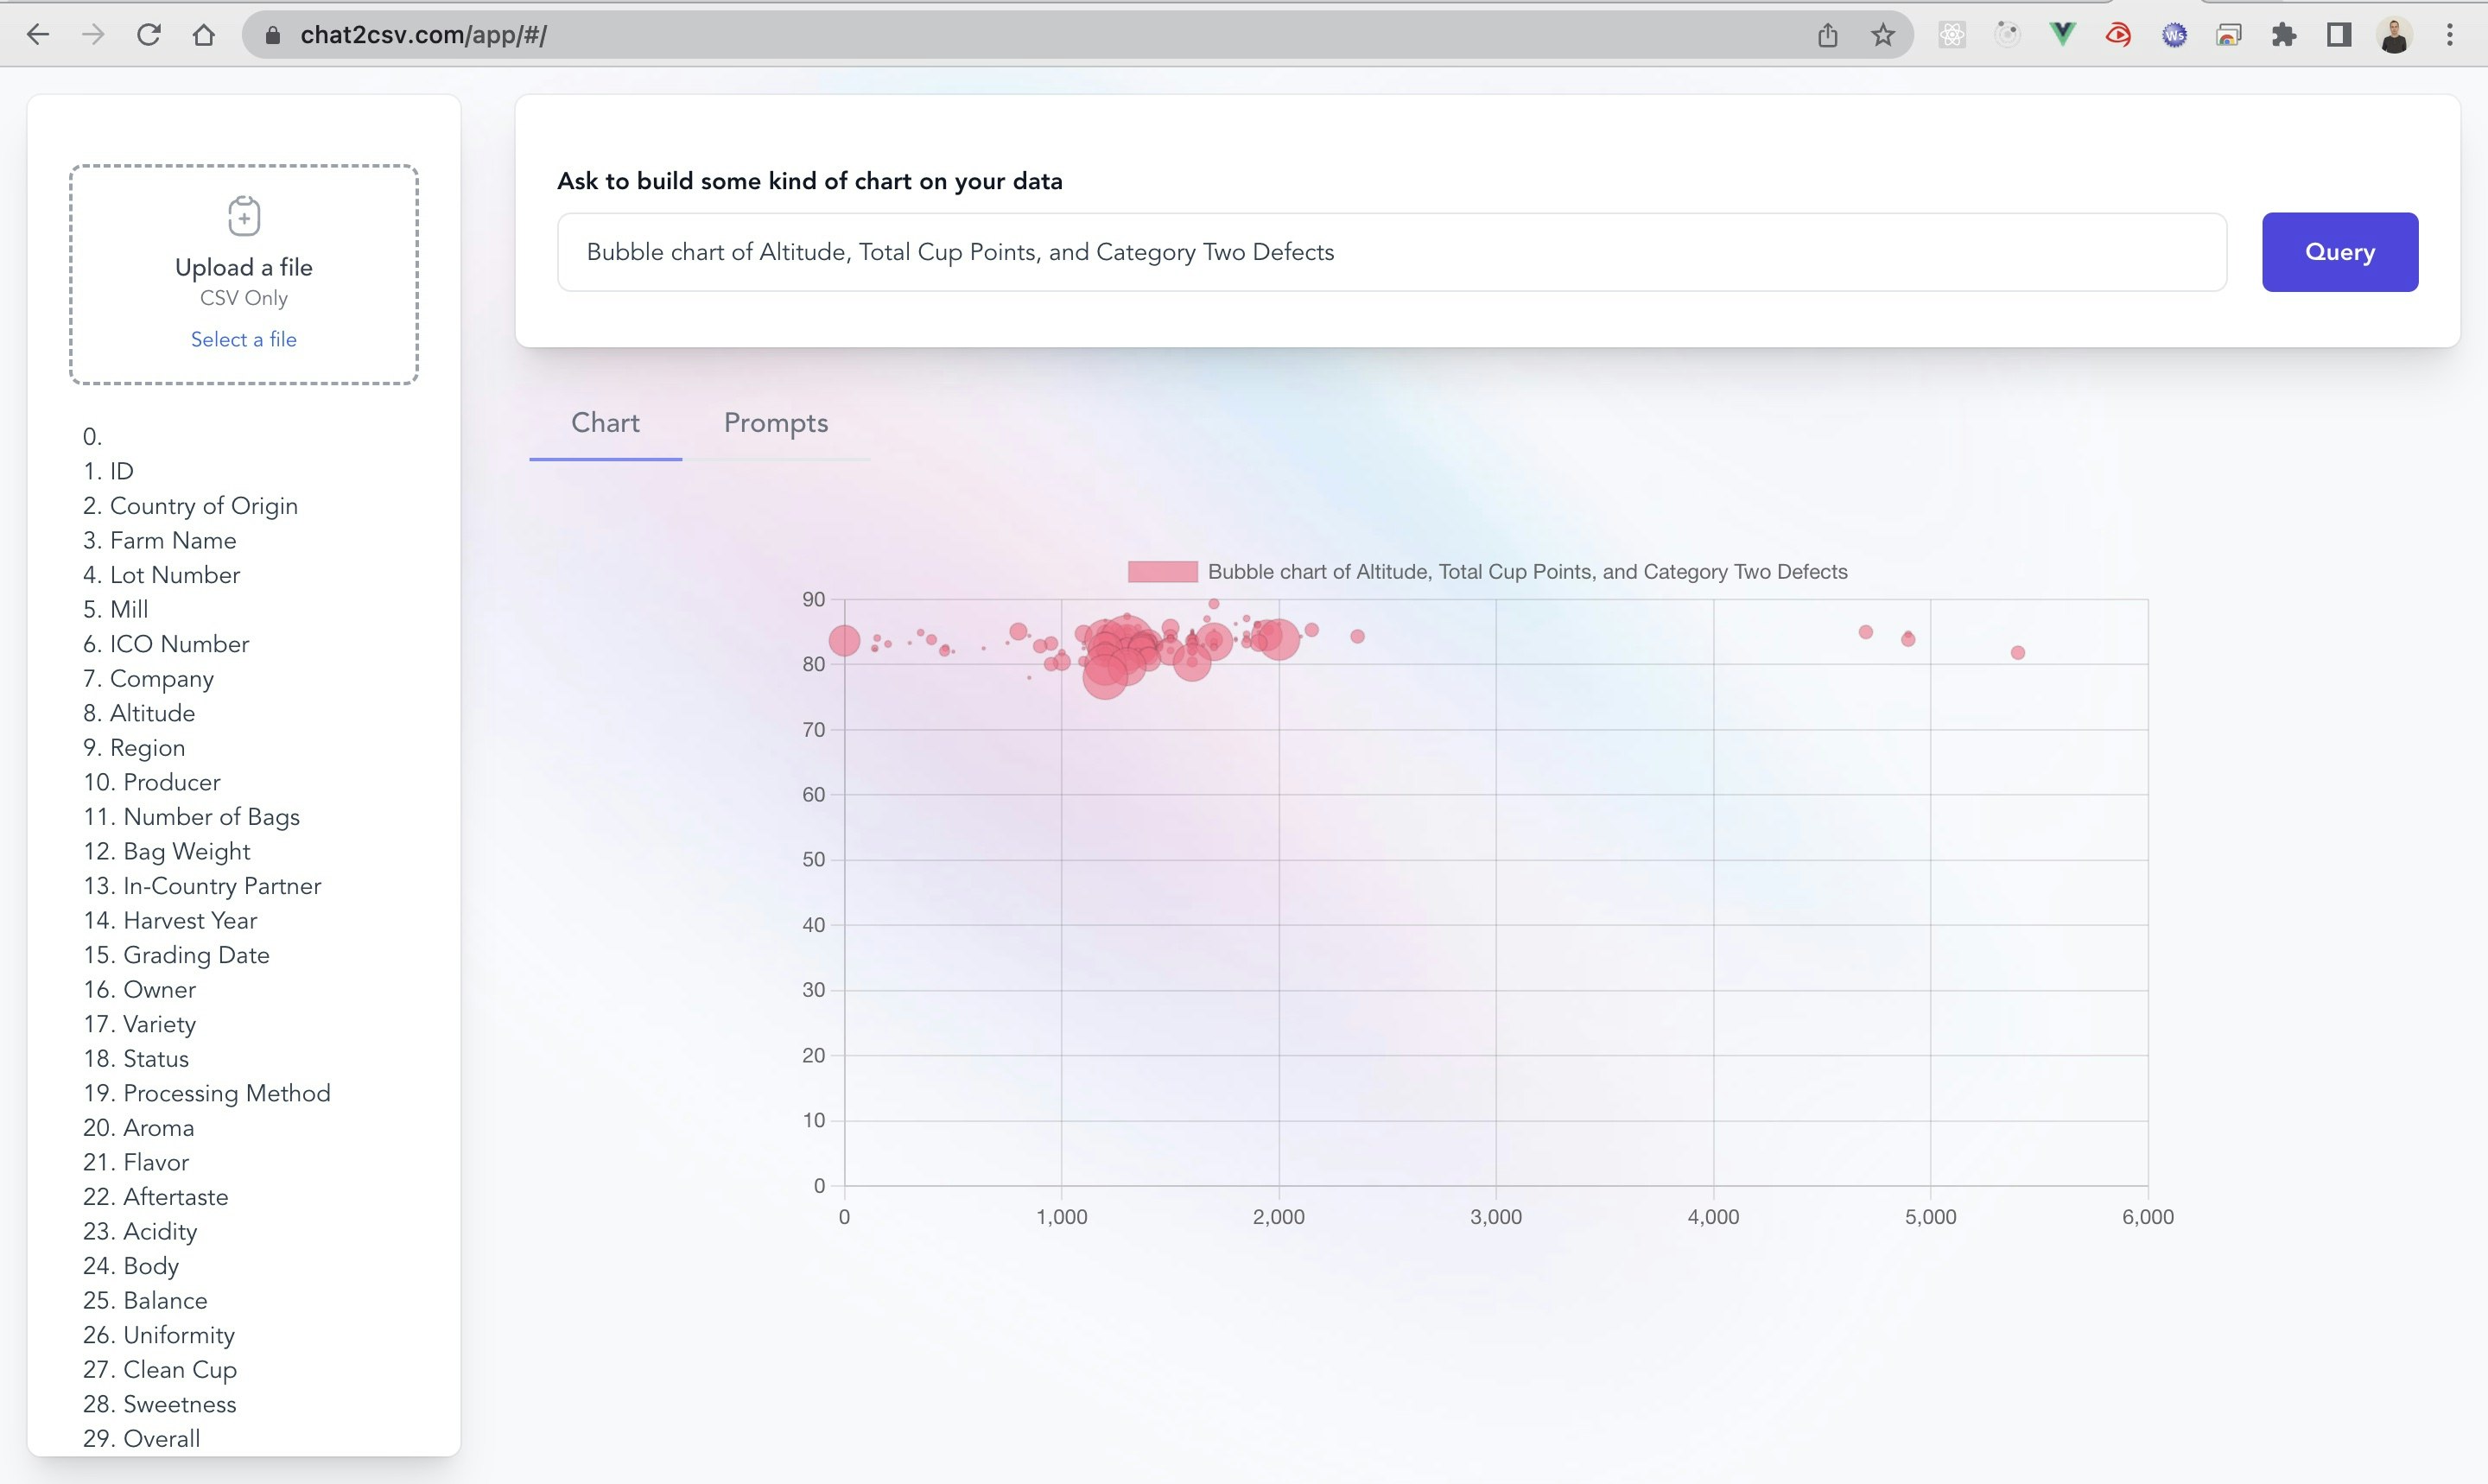Toggle the browser side panel icon
This screenshot has height=1484, width=2488.
pyautogui.click(x=2339, y=35)
